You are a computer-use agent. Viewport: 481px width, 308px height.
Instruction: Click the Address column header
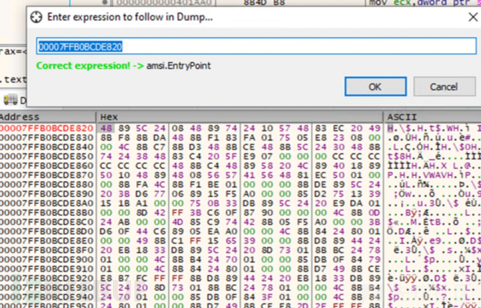21,117
